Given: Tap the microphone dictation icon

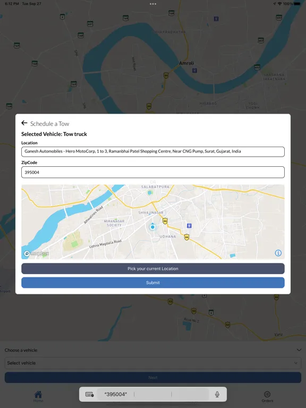Looking at the screenshot, I should (x=217, y=395).
